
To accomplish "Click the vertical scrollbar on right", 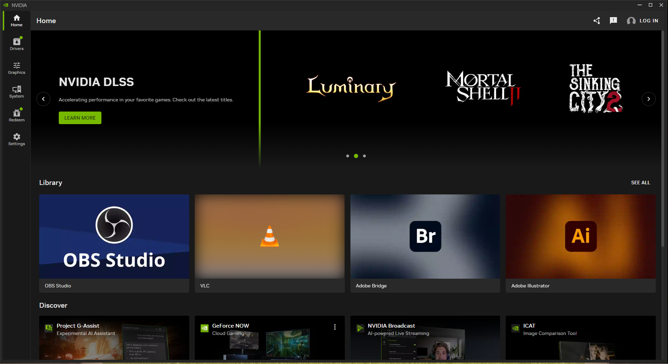I will tap(662, 139).
